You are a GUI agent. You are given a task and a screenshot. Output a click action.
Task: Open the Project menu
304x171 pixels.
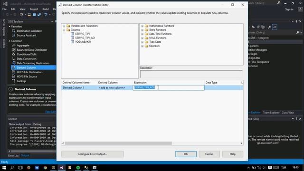point(34,9)
